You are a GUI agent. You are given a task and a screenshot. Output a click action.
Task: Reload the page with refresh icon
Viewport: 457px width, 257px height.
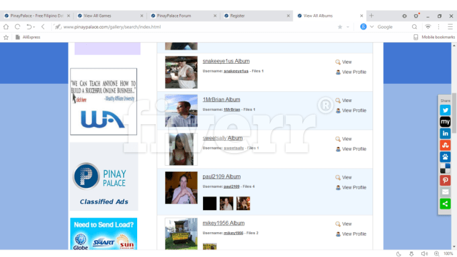(17, 27)
